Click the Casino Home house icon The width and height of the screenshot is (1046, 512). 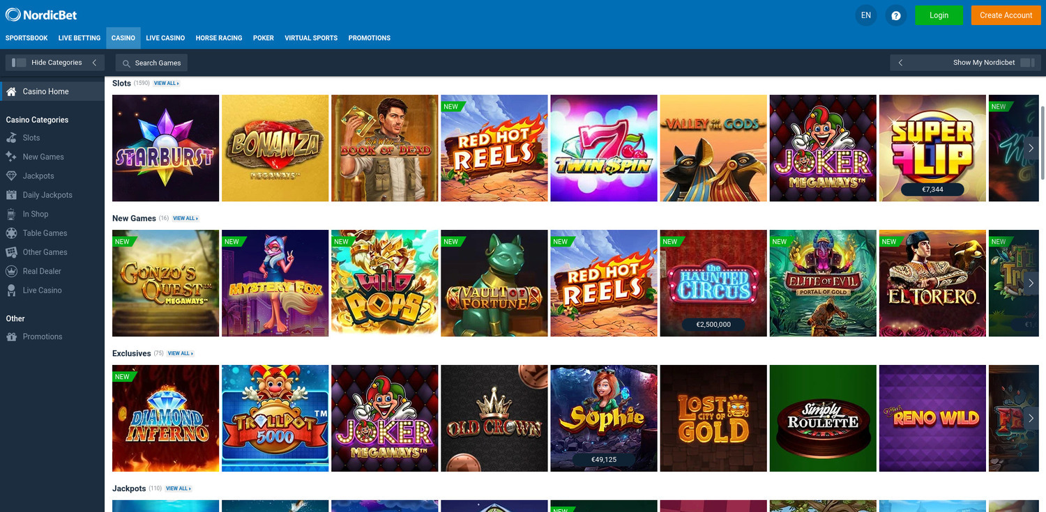click(11, 91)
